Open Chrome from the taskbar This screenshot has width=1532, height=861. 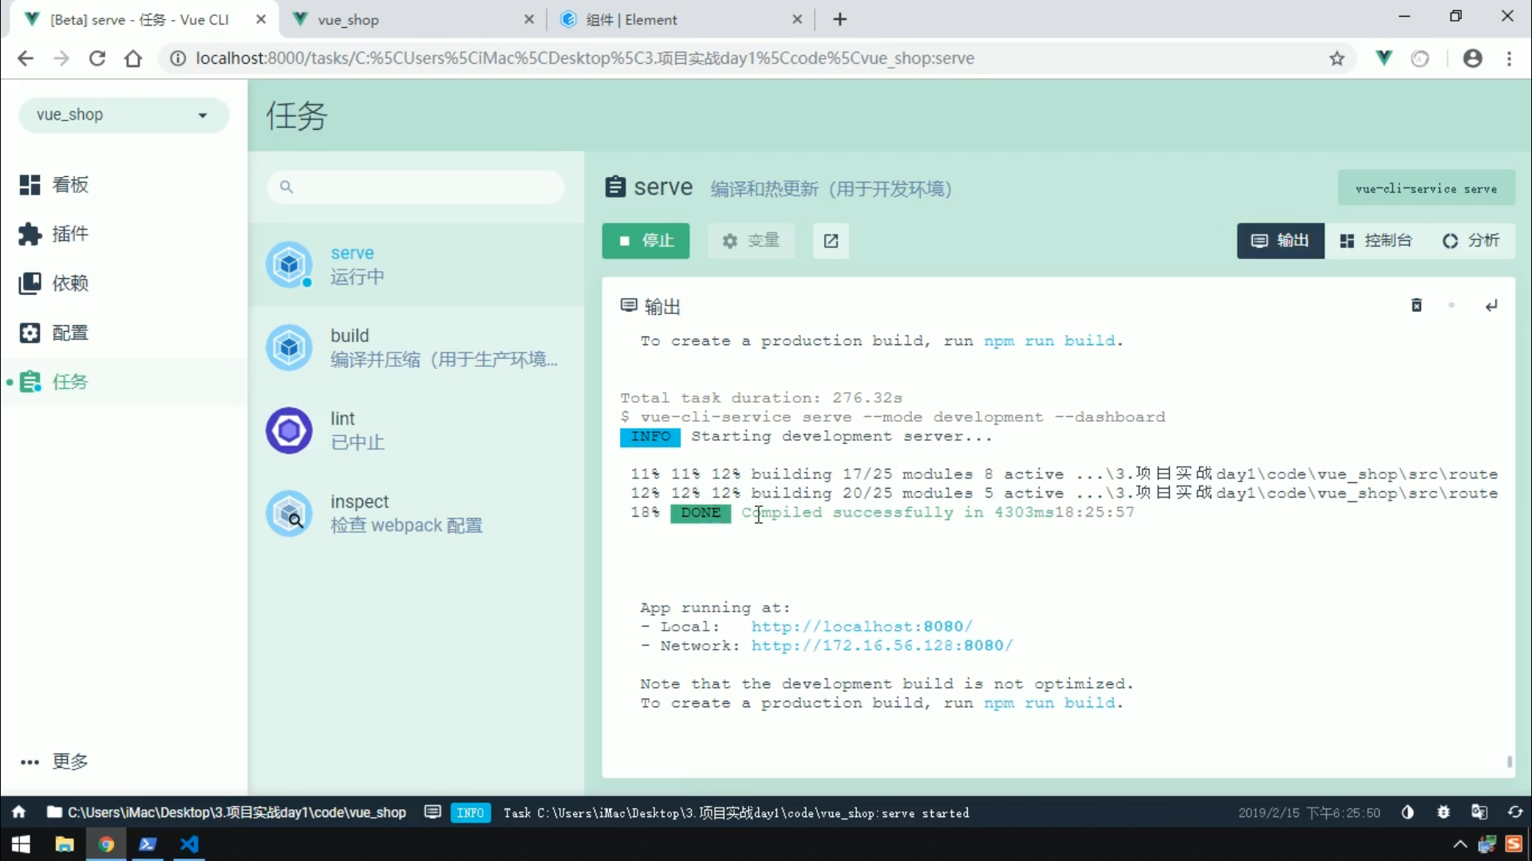(x=106, y=844)
